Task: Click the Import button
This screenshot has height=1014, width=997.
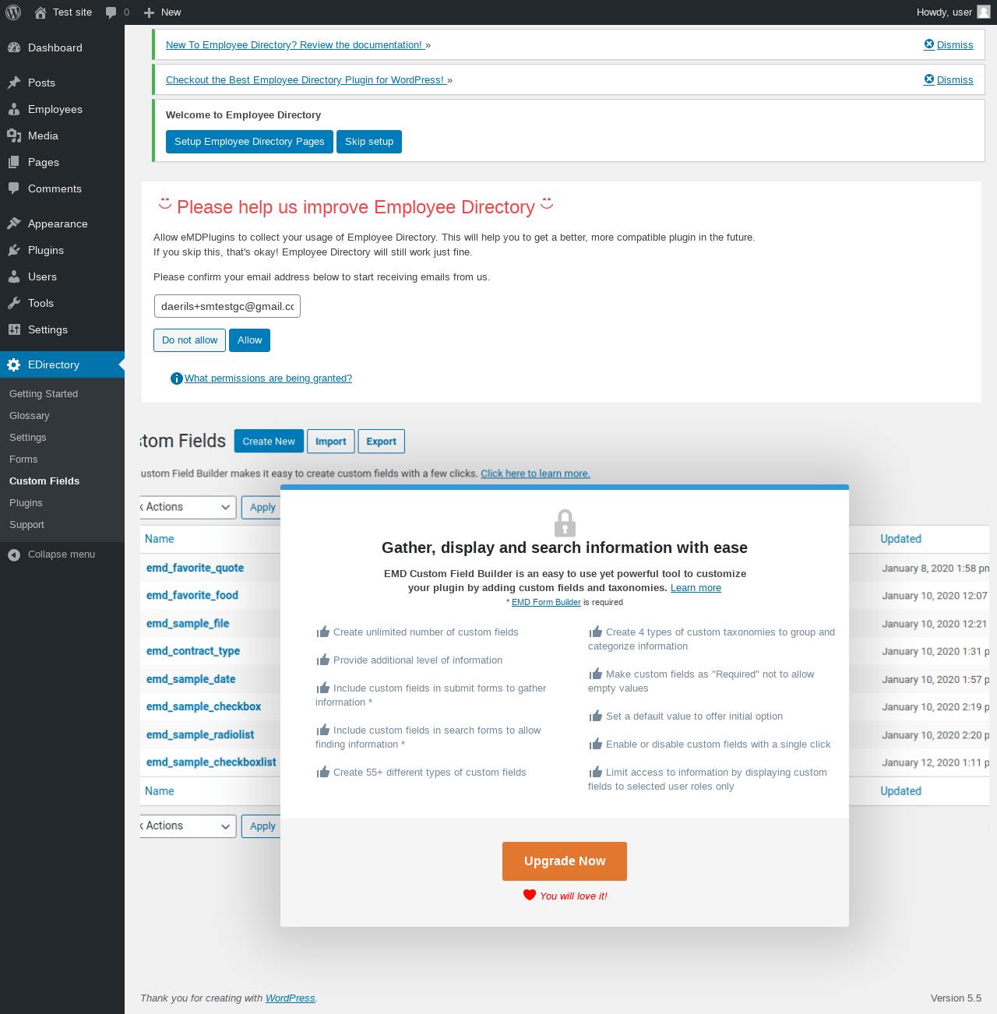Action: tap(331, 442)
